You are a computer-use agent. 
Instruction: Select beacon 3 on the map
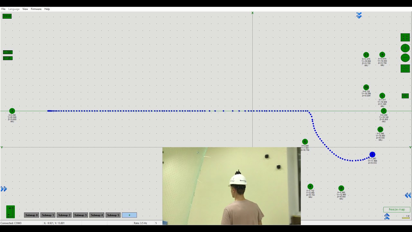[x=12, y=111]
